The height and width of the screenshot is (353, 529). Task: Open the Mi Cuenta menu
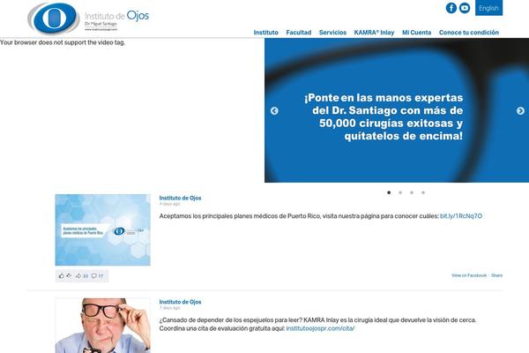point(417,33)
